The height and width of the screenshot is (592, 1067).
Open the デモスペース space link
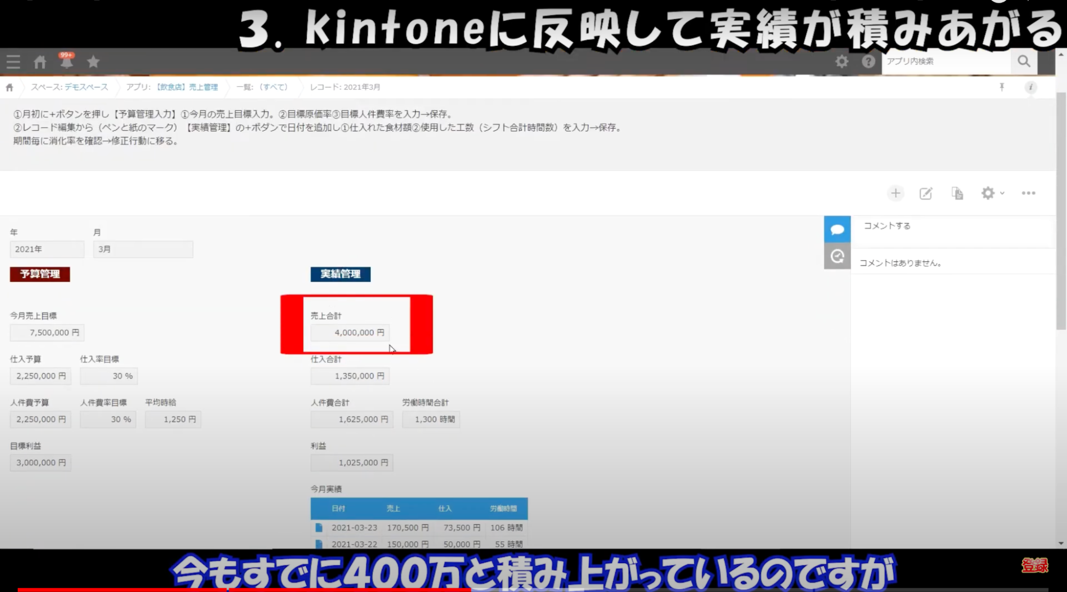(x=86, y=87)
